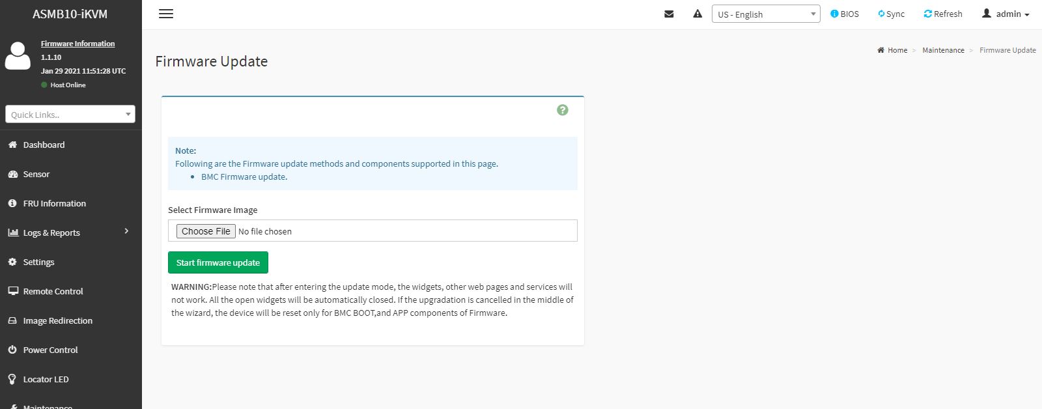Click the Refresh icon in top bar
The image size is (1042, 409).
click(x=927, y=14)
